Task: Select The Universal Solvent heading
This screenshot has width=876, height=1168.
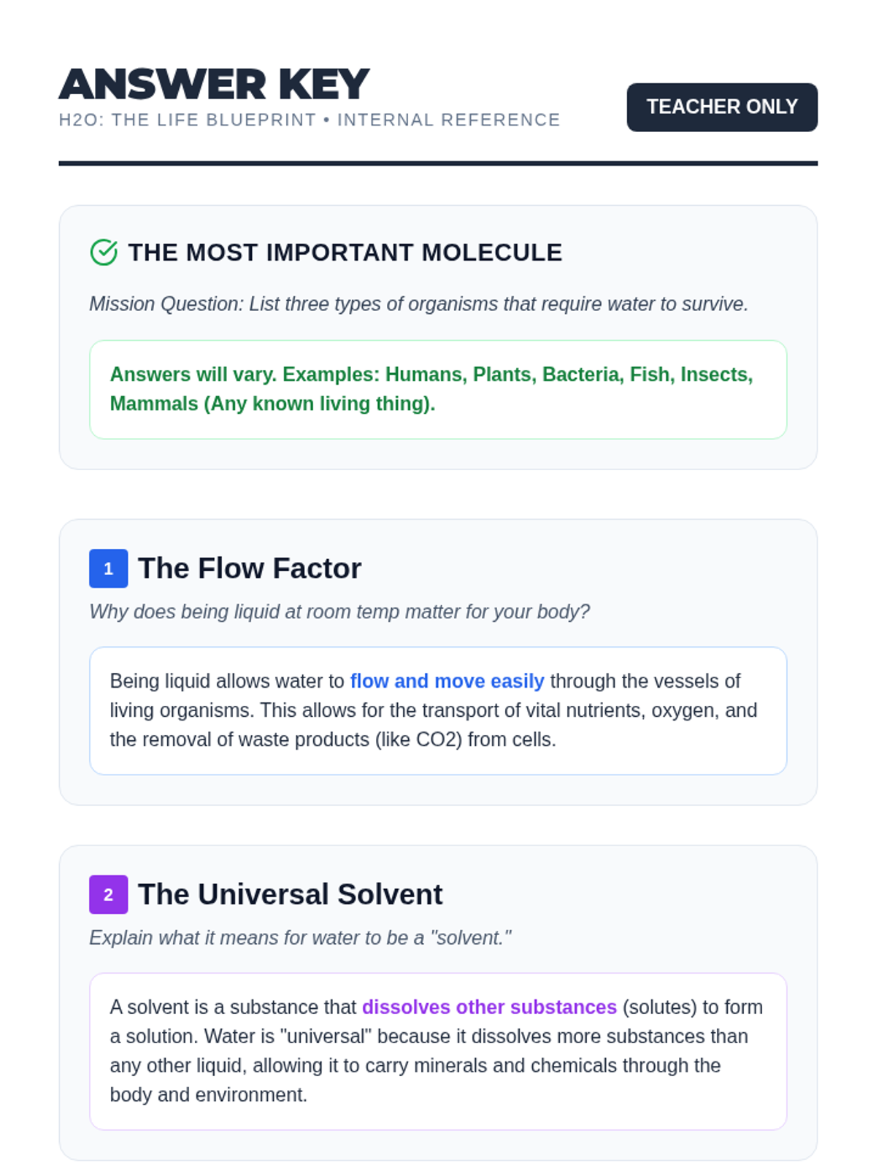Action: coord(290,894)
